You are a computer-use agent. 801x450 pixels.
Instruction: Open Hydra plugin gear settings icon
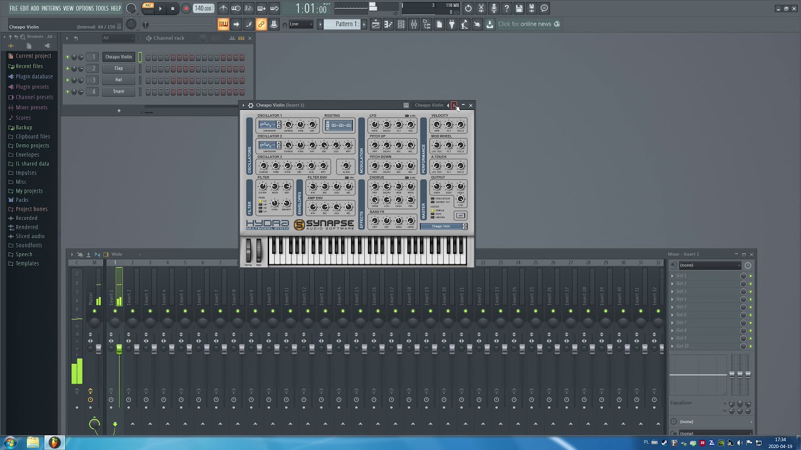250,105
